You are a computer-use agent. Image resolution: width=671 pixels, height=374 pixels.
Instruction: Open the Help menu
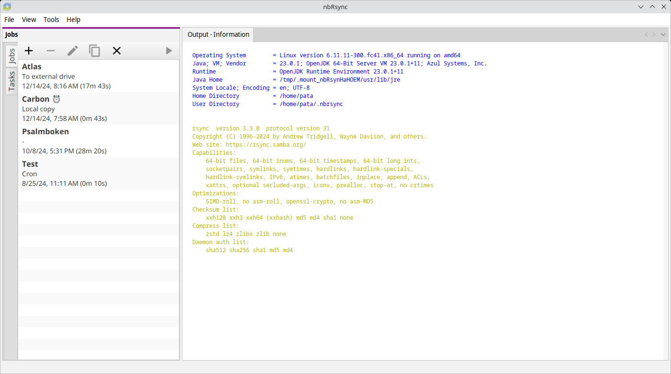click(x=73, y=20)
